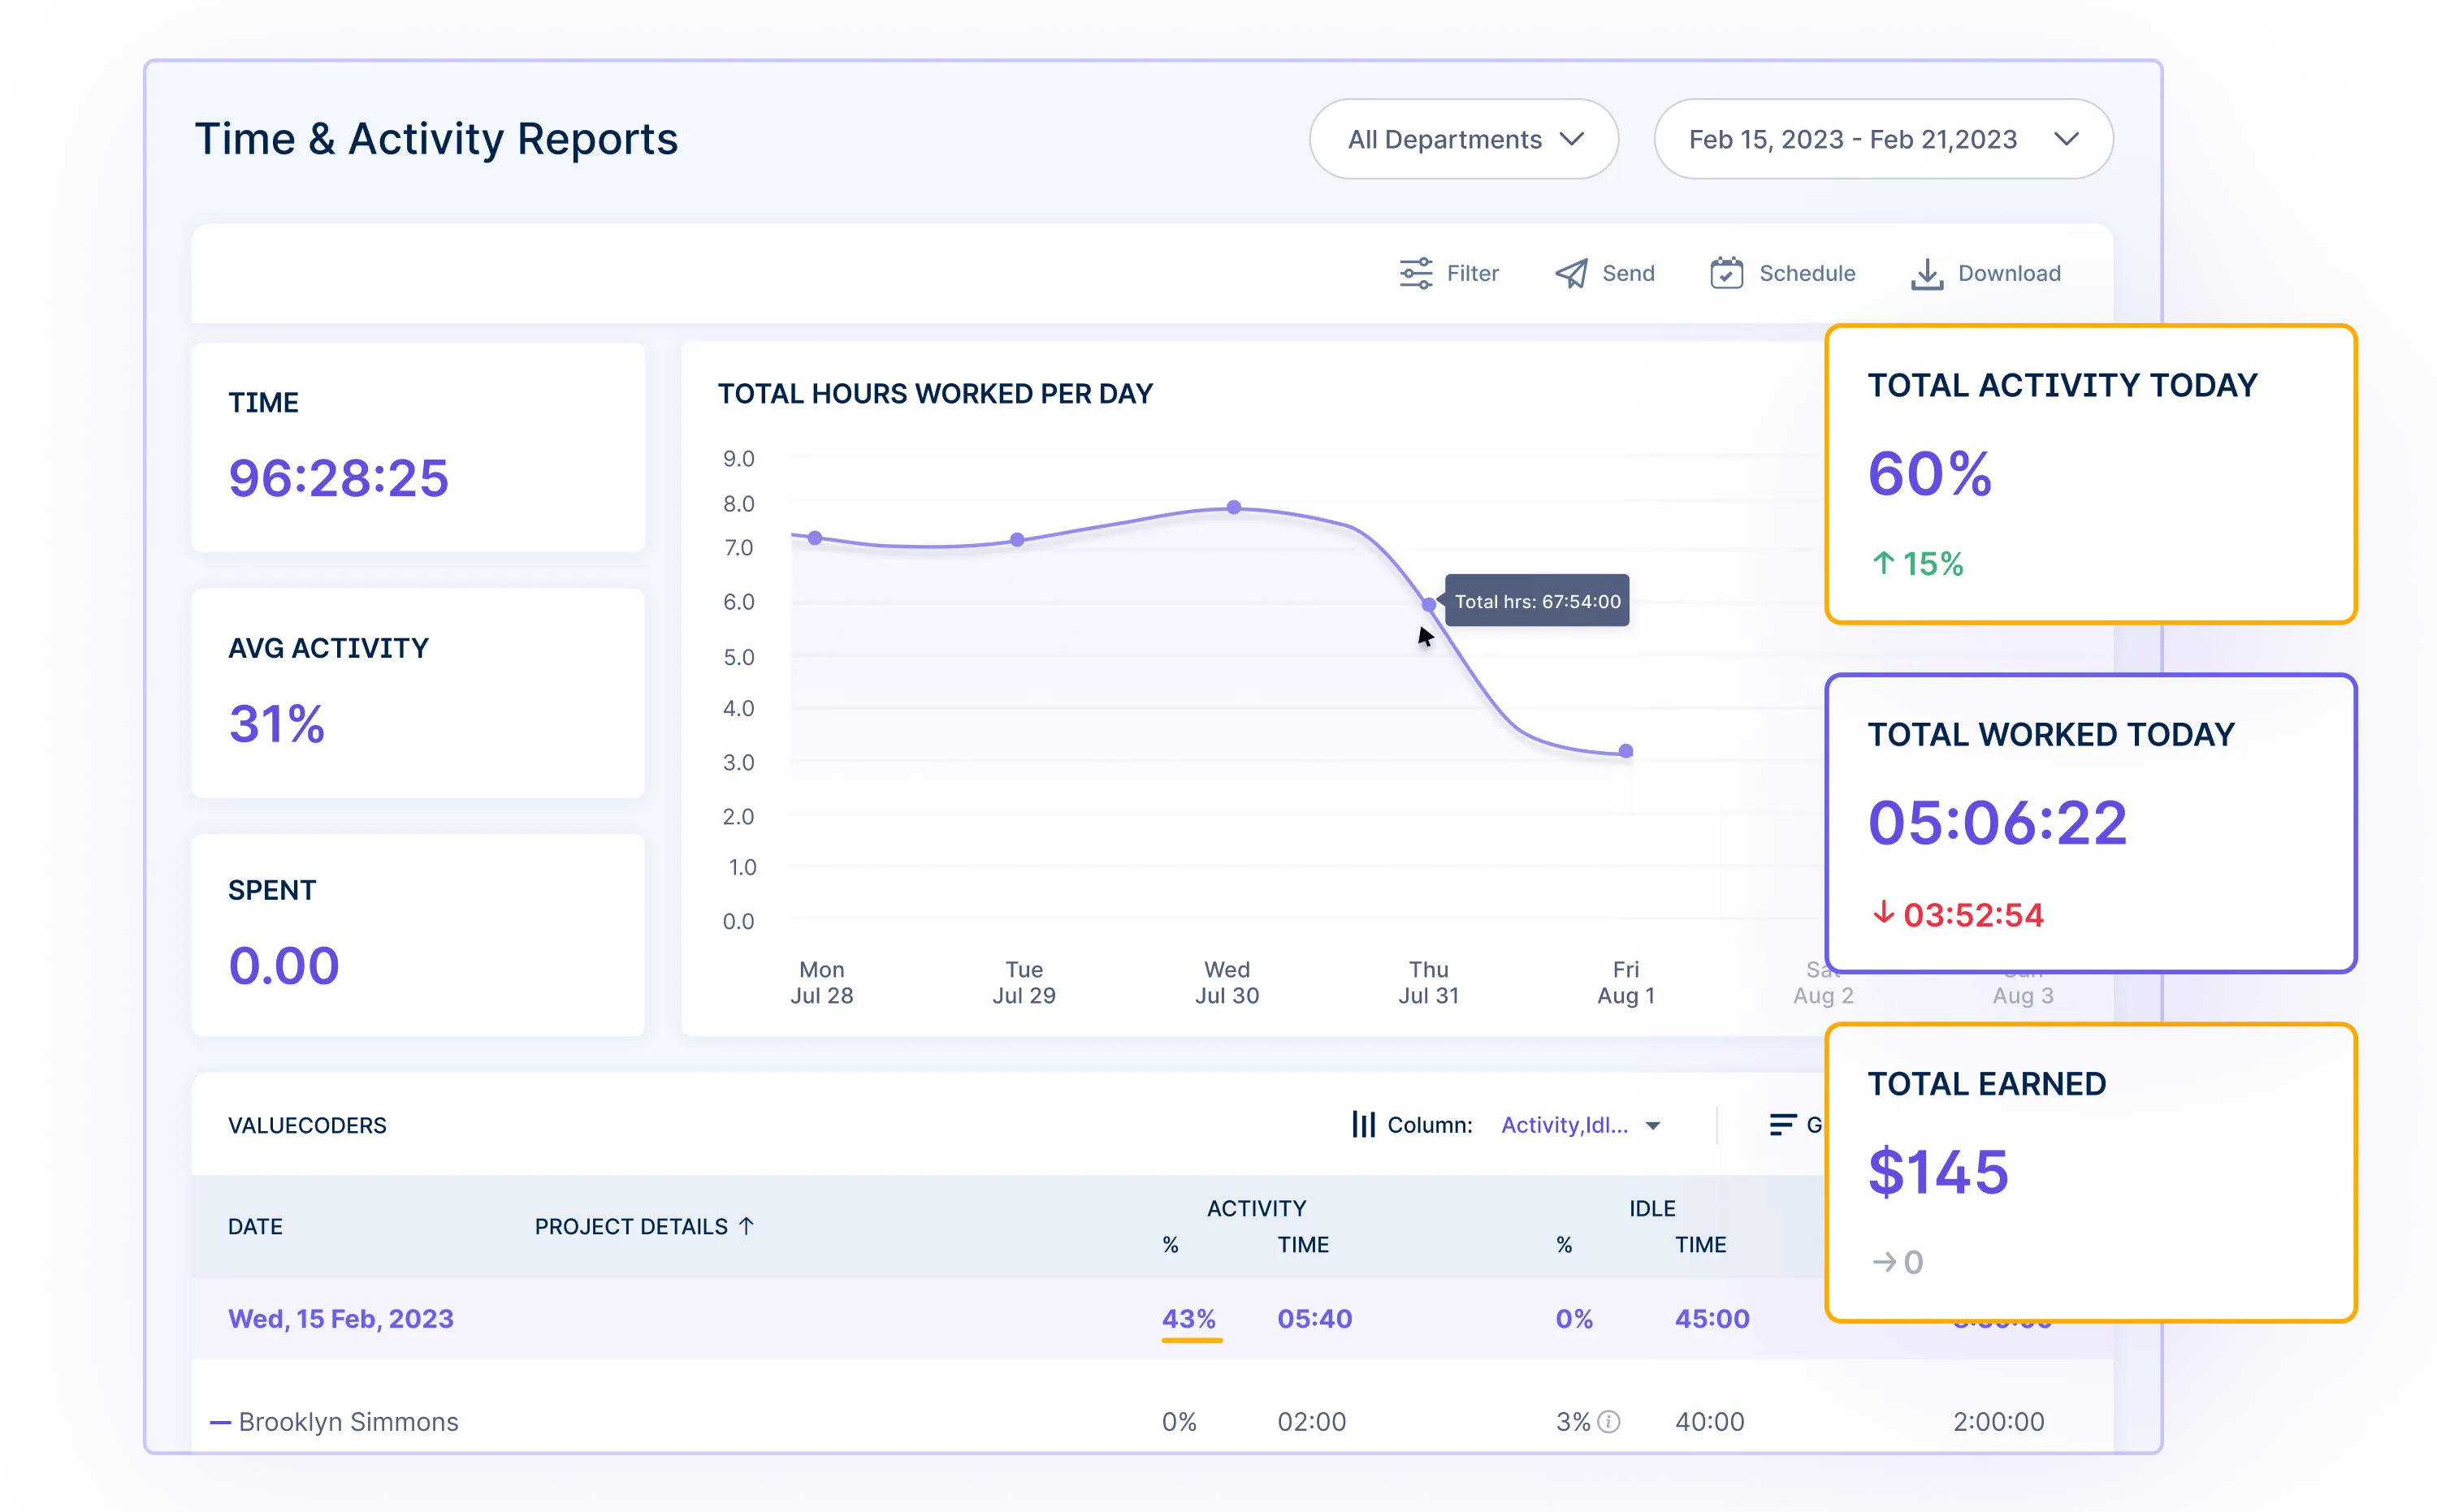This screenshot has height=1512, width=2437.
Task: Click the Thu Jul 31 data point on chart
Action: pyautogui.click(x=1428, y=603)
